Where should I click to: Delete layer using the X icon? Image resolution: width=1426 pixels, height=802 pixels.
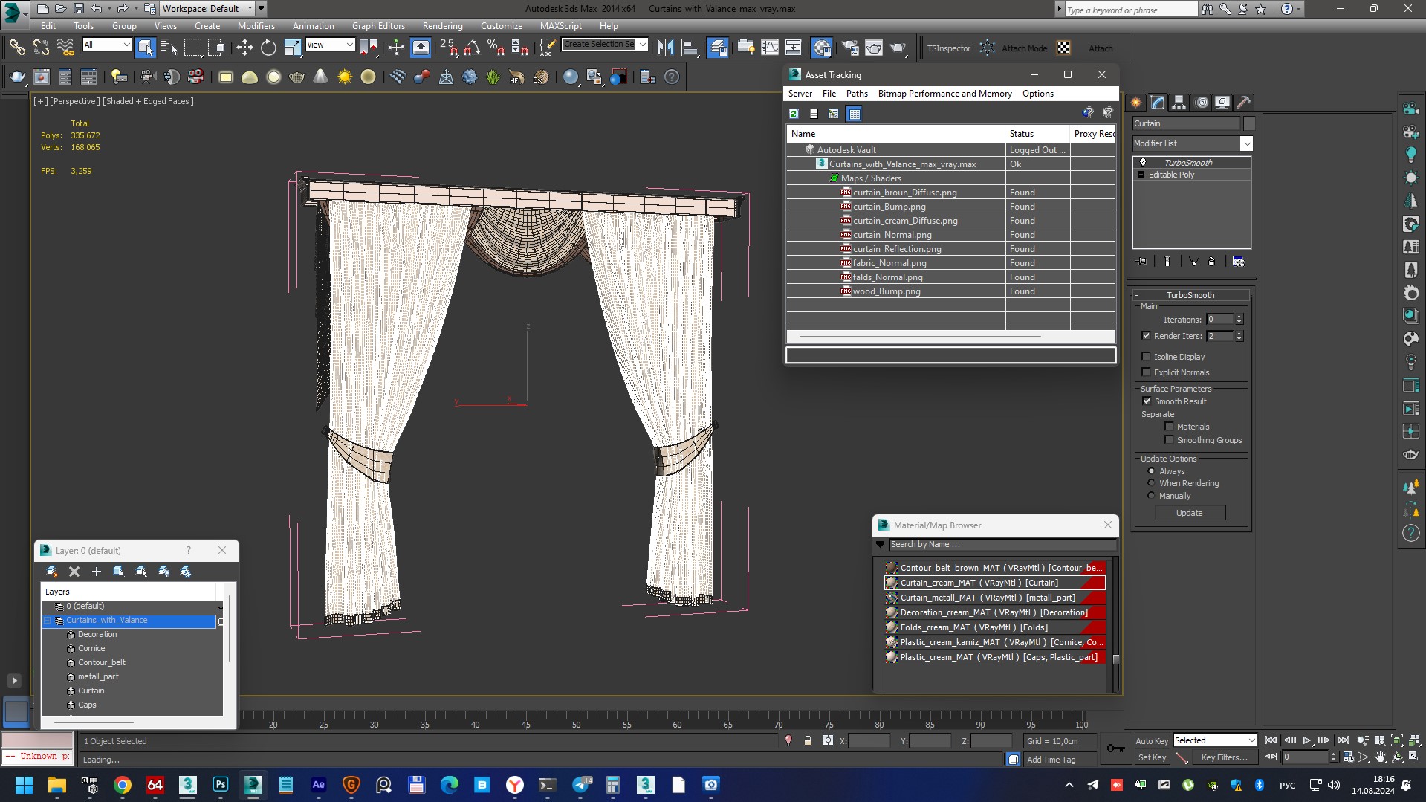coord(74,572)
